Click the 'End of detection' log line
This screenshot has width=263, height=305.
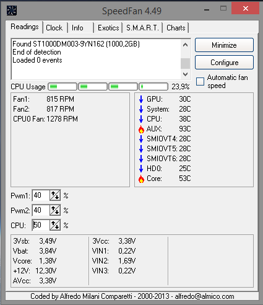(x=37, y=52)
